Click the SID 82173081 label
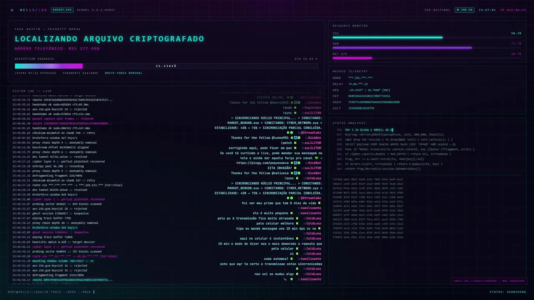This screenshot has height=300, width=534. coord(438,10)
